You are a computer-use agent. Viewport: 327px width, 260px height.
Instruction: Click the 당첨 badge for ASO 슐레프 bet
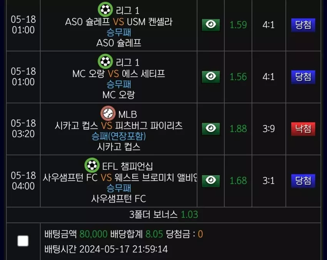coord(303,25)
